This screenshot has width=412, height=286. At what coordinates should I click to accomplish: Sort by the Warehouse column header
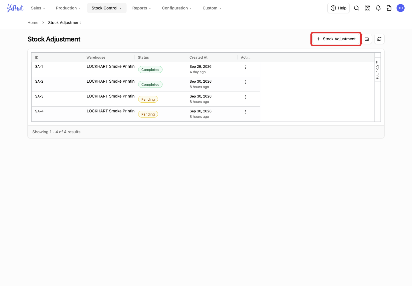pos(108,57)
